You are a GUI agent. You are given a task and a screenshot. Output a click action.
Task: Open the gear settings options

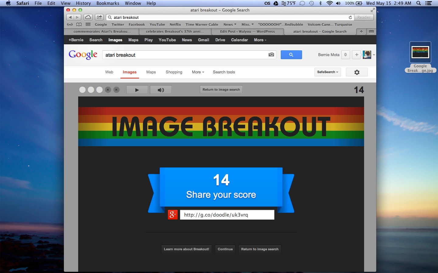357,72
